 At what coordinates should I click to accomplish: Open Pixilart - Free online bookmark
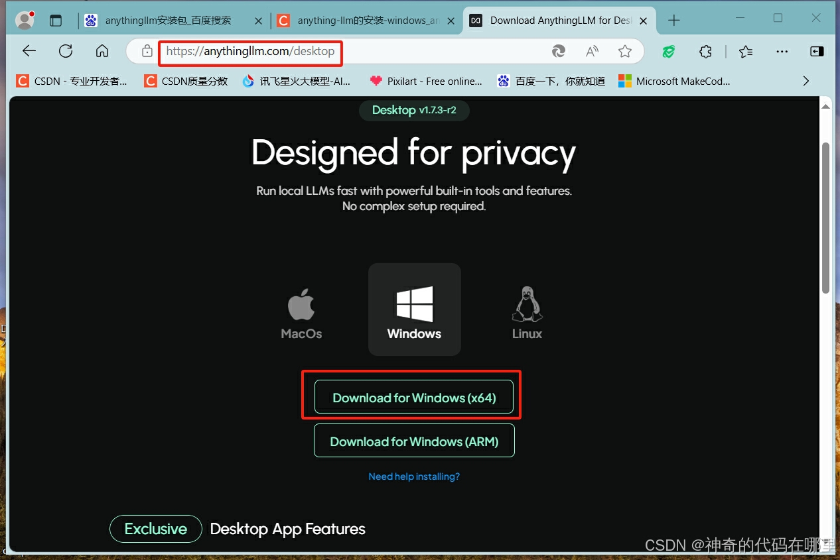click(x=426, y=81)
